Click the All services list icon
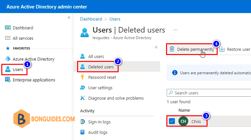The width and height of the screenshot is (251, 140). pos(8,38)
